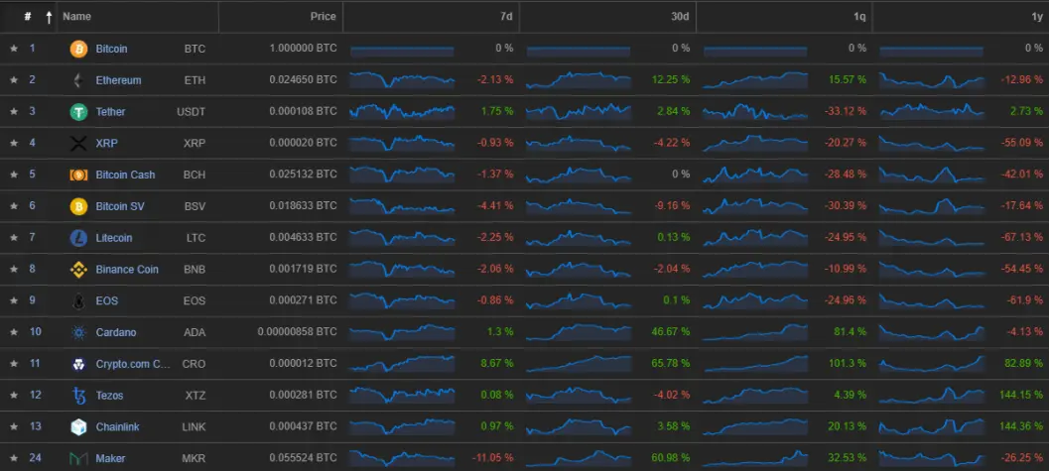Open the Tezos coin link
Screen dimensions: 1049x471
click(x=110, y=396)
